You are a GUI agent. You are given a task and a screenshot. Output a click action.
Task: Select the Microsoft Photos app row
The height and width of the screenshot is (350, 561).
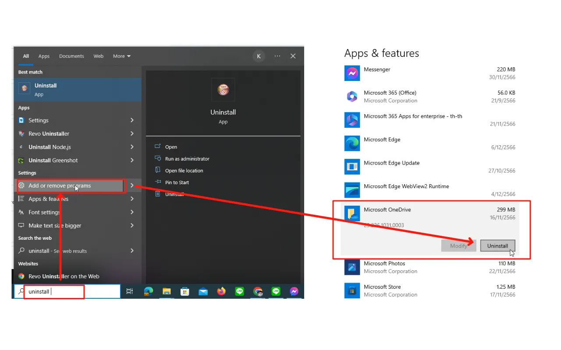(x=430, y=267)
